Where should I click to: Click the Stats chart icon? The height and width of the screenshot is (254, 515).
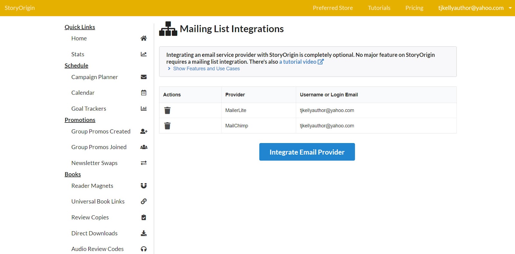(144, 54)
